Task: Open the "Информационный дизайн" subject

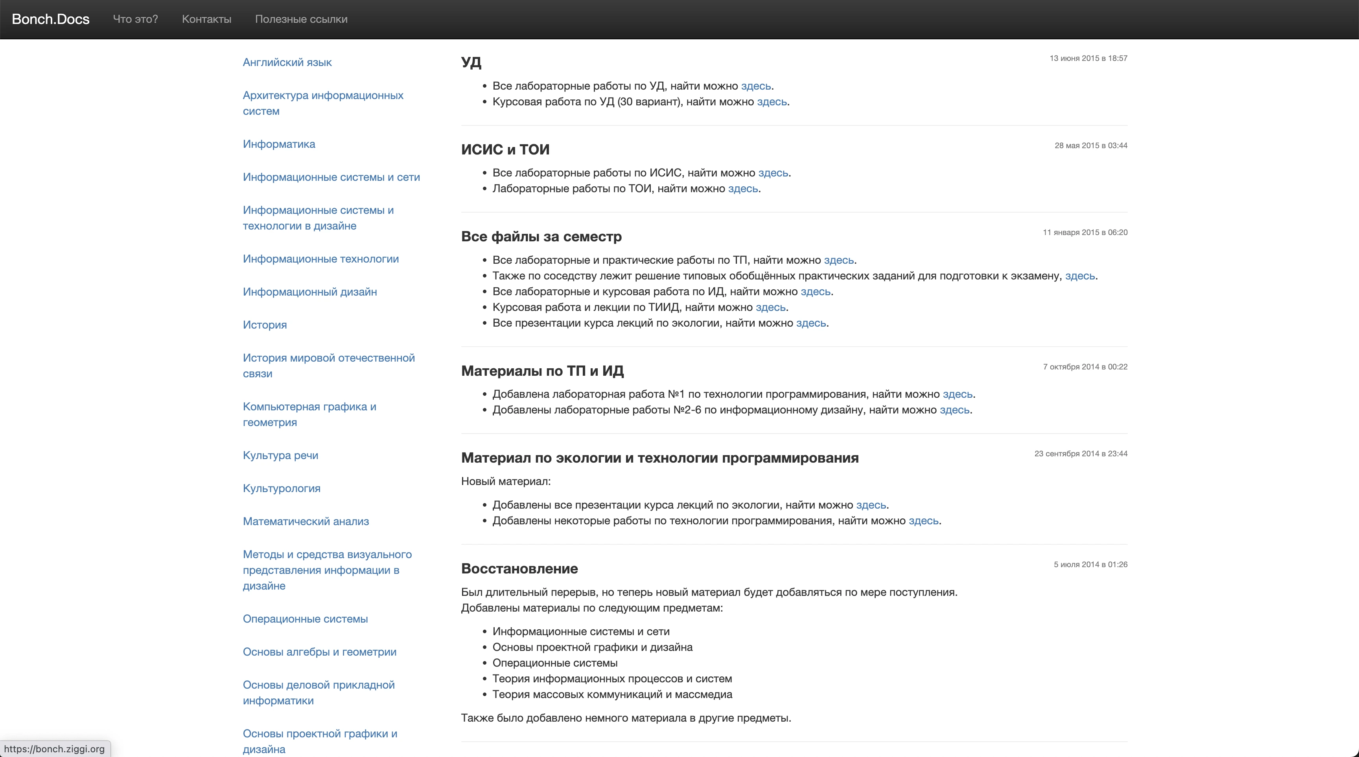Action: tap(310, 292)
